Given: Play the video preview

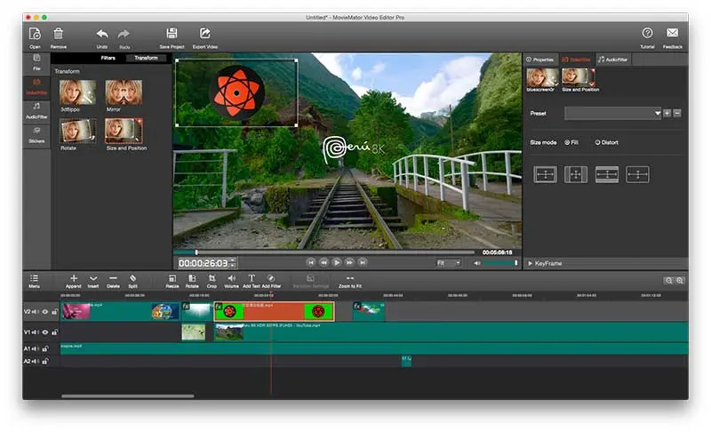Looking at the screenshot, I should [337, 262].
